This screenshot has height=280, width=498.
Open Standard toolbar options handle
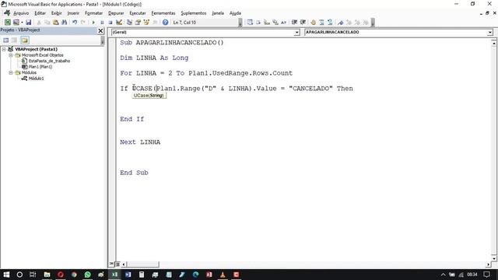click(240, 23)
